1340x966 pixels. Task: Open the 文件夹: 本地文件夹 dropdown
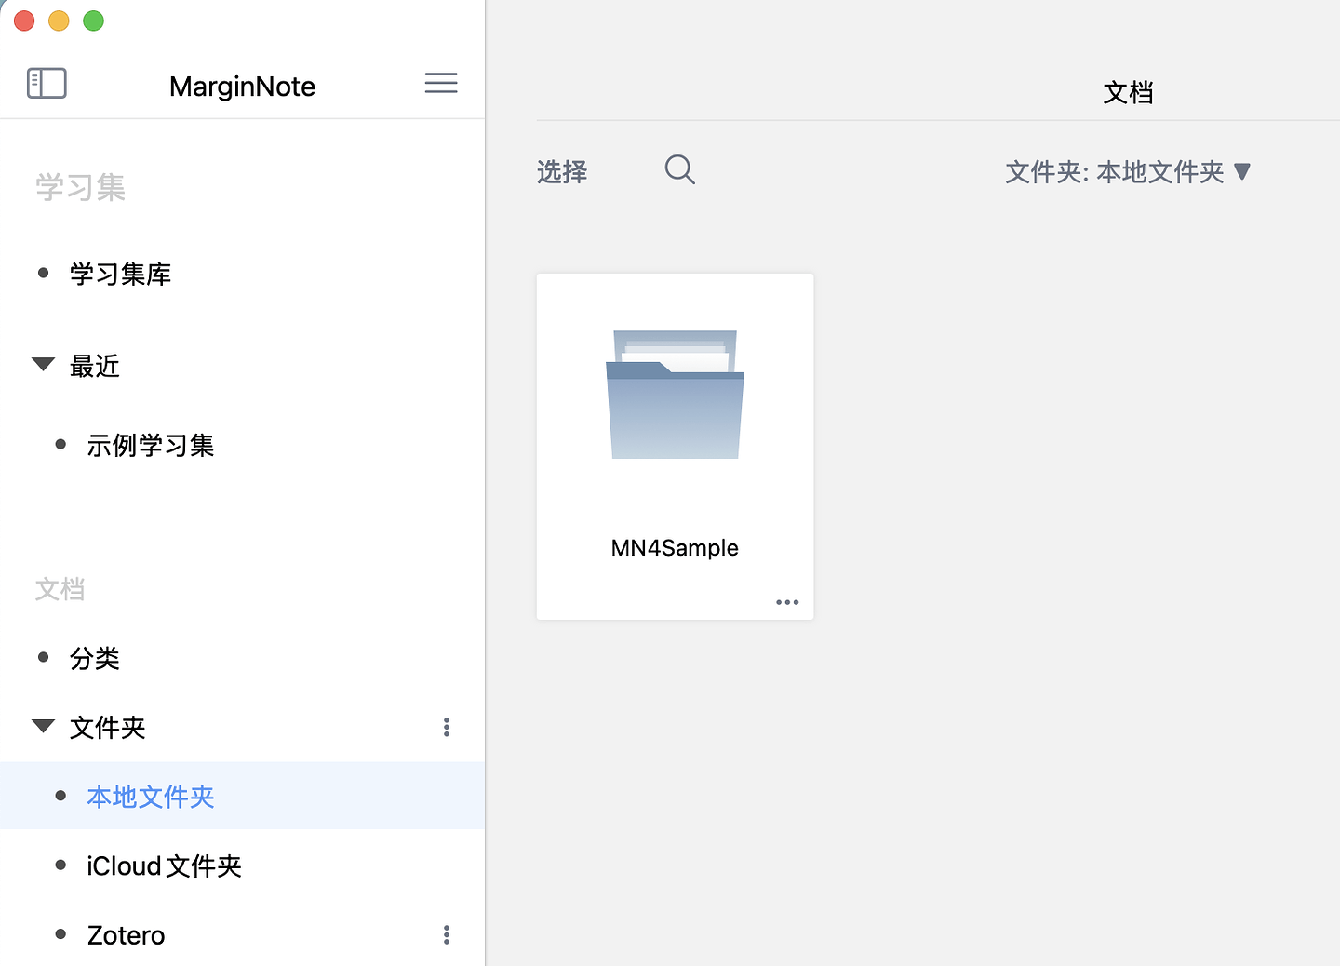pos(1128,172)
